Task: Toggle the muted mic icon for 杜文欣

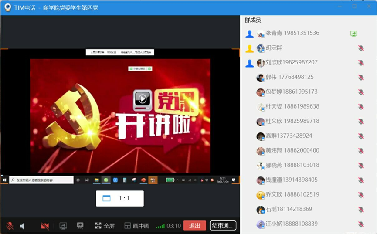Action: point(361,122)
